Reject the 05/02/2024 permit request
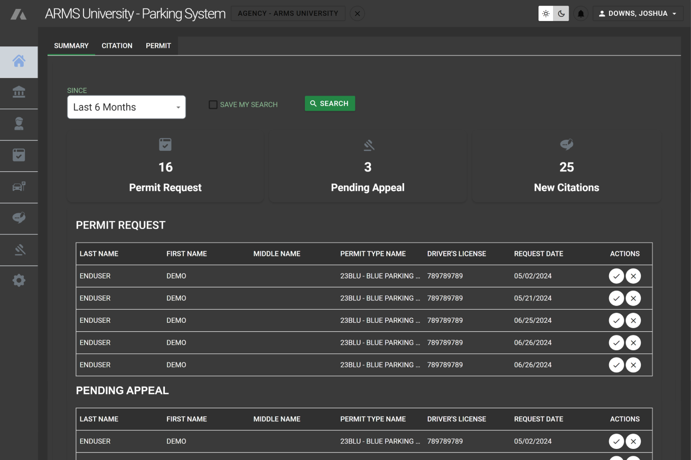Image resolution: width=691 pixels, height=460 pixels. [633, 276]
